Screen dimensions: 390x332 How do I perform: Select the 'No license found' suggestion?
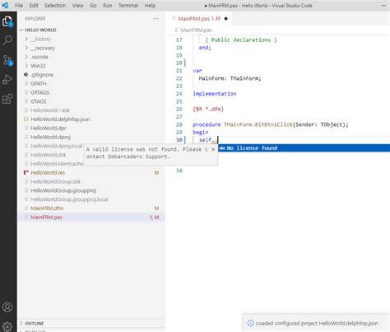(304, 148)
